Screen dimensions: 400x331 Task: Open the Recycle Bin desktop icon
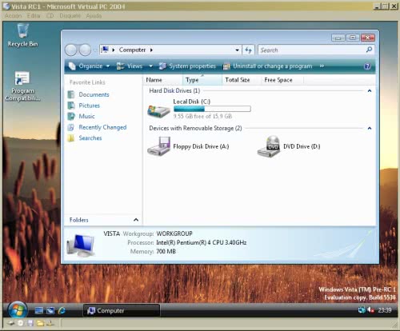(x=22, y=34)
